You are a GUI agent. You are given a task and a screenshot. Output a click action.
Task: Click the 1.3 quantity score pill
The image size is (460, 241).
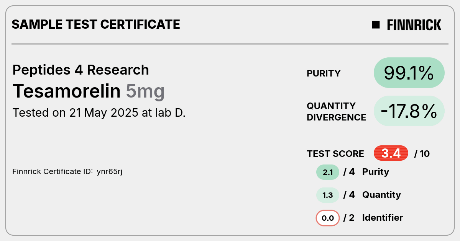pyautogui.click(x=328, y=195)
